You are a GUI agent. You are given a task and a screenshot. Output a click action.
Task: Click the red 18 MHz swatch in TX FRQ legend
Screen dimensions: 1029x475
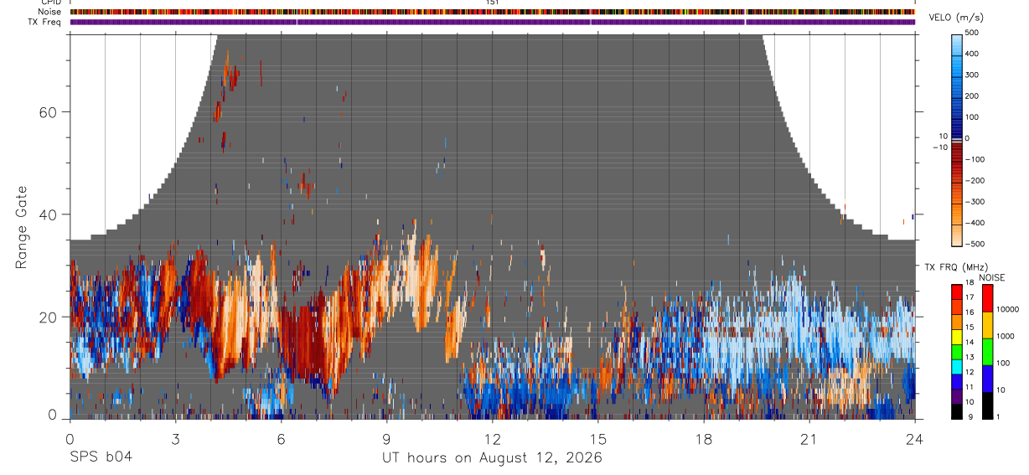coord(957,291)
